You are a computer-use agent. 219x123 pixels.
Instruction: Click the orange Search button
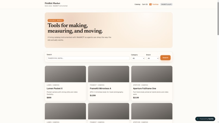[165, 58]
